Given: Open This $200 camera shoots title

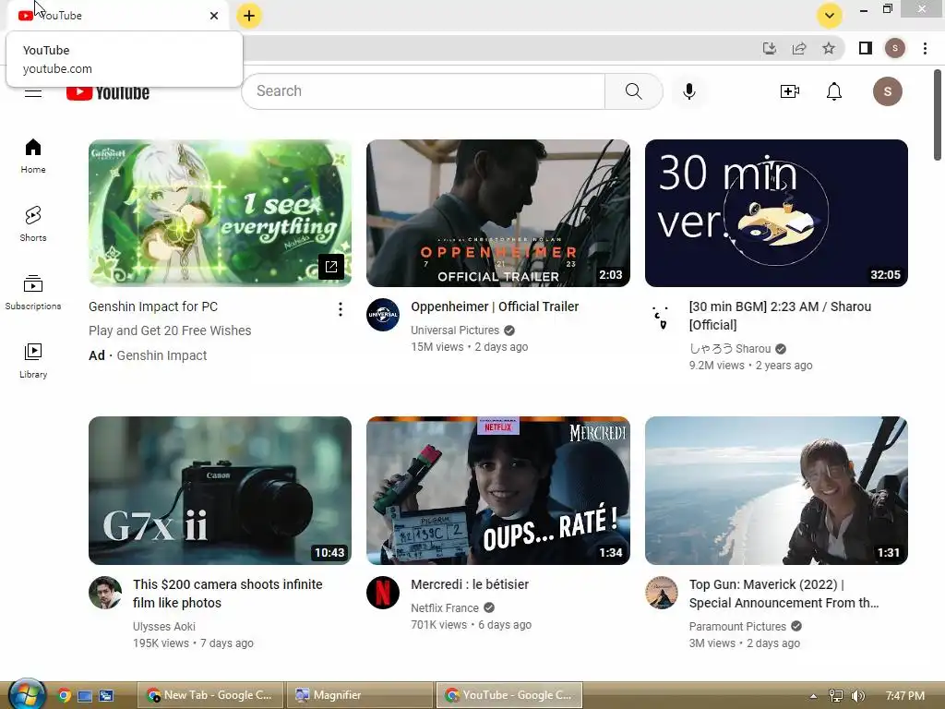Looking at the screenshot, I should [228, 594].
